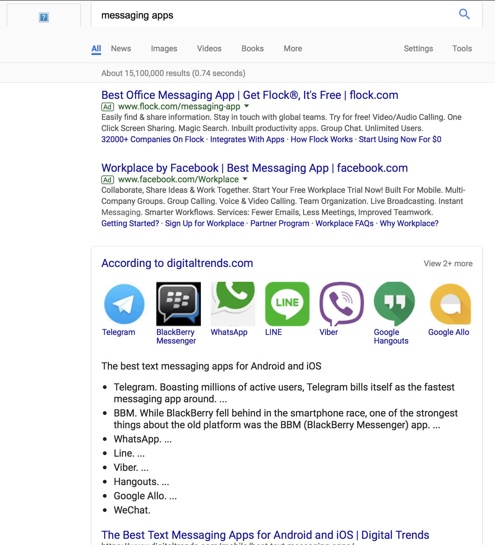This screenshot has height=545, width=495.
Task: Click the WeChat. list item
Action: [132, 510]
